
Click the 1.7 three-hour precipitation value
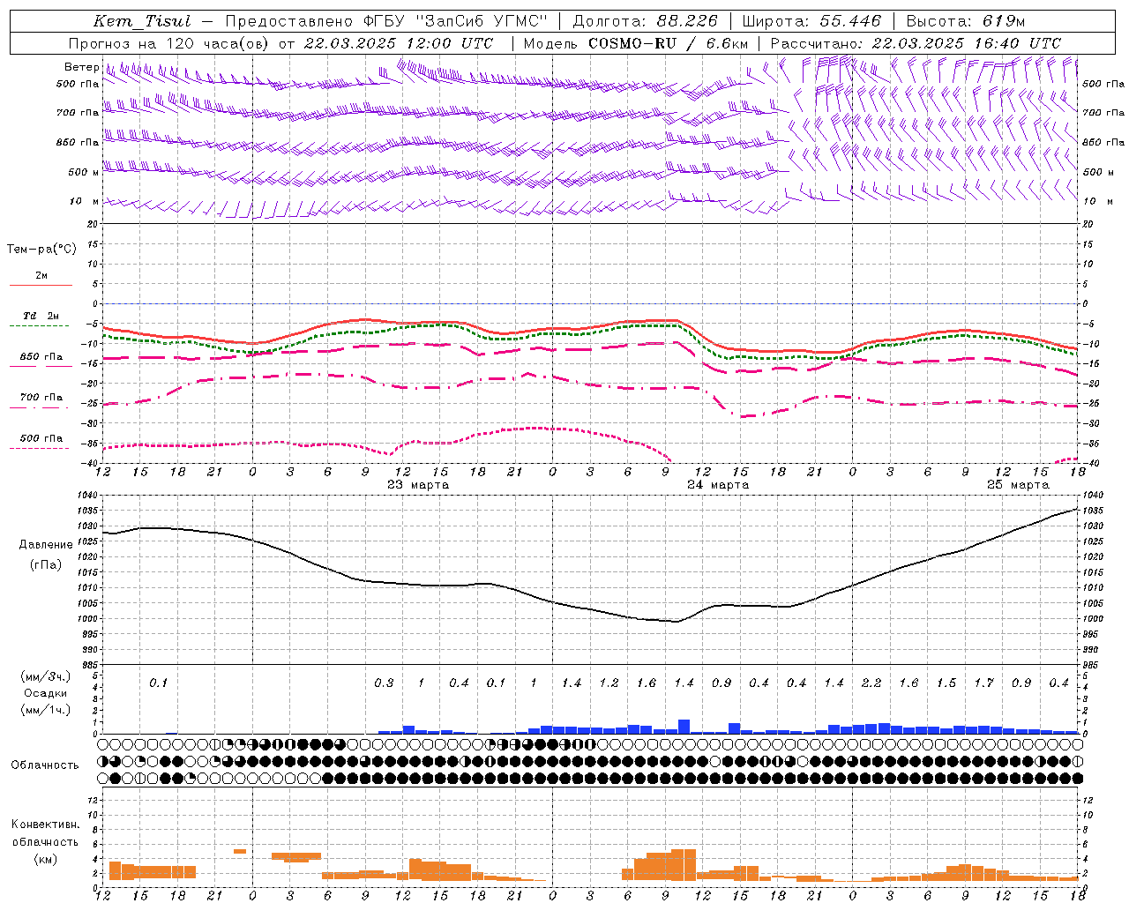(983, 683)
